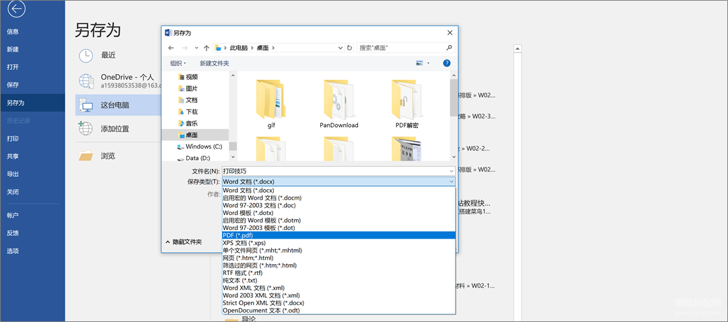
Task: Open the view options dropdown arrow
Action: click(428, 63)
